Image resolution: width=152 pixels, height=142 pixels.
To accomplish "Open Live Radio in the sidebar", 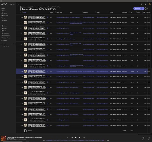I will (x=5, y=16).
